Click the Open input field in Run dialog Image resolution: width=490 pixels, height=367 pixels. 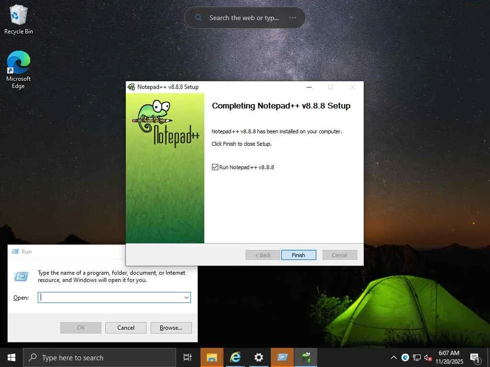114,297
